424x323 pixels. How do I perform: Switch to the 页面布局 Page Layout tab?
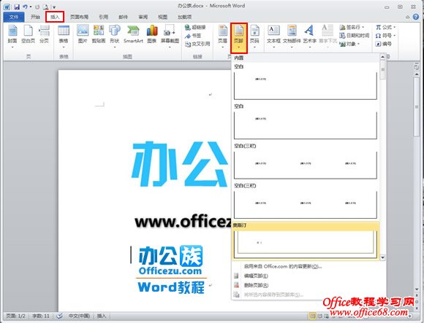tap(79, 17)
